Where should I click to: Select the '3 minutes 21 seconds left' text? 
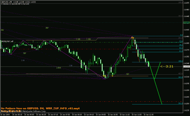pos(15,4)
